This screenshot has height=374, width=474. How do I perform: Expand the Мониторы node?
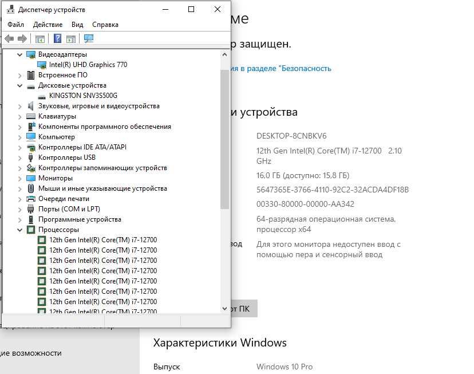coord(19,179)
